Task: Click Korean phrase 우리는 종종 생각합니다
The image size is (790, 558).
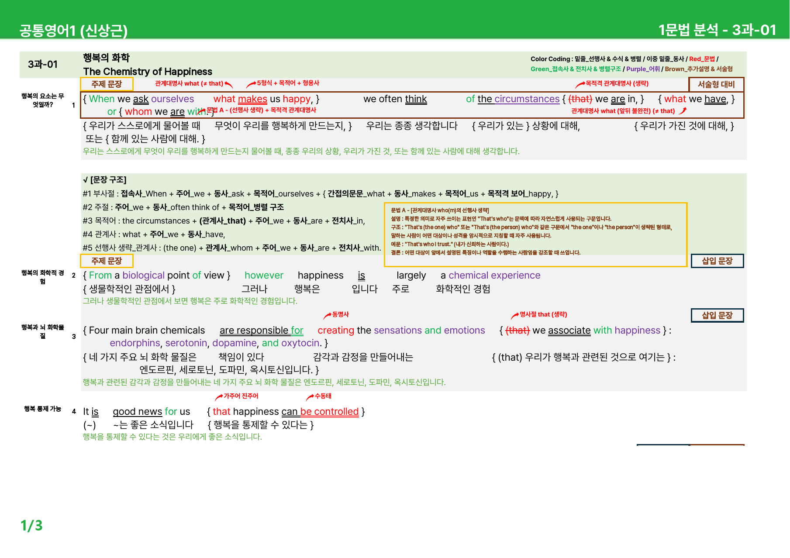Action: click(x=412, y=126)
